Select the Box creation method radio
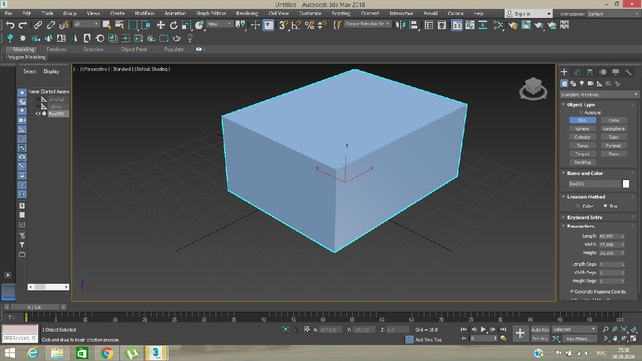This screenshot has height=361, width=642. [605, 206]
